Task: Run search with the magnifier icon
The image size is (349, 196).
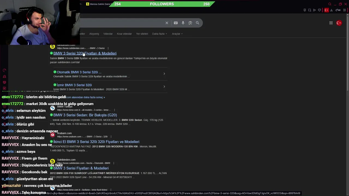Action: point(197,23)
